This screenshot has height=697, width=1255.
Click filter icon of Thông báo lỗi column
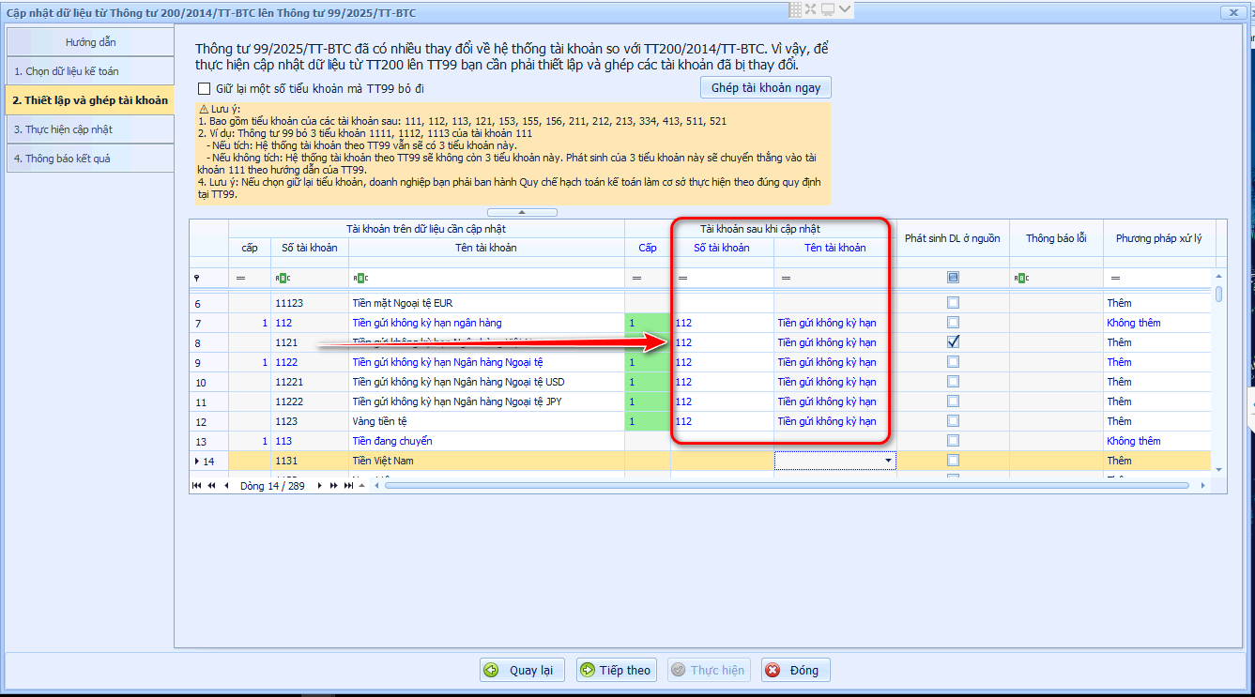1021,279
